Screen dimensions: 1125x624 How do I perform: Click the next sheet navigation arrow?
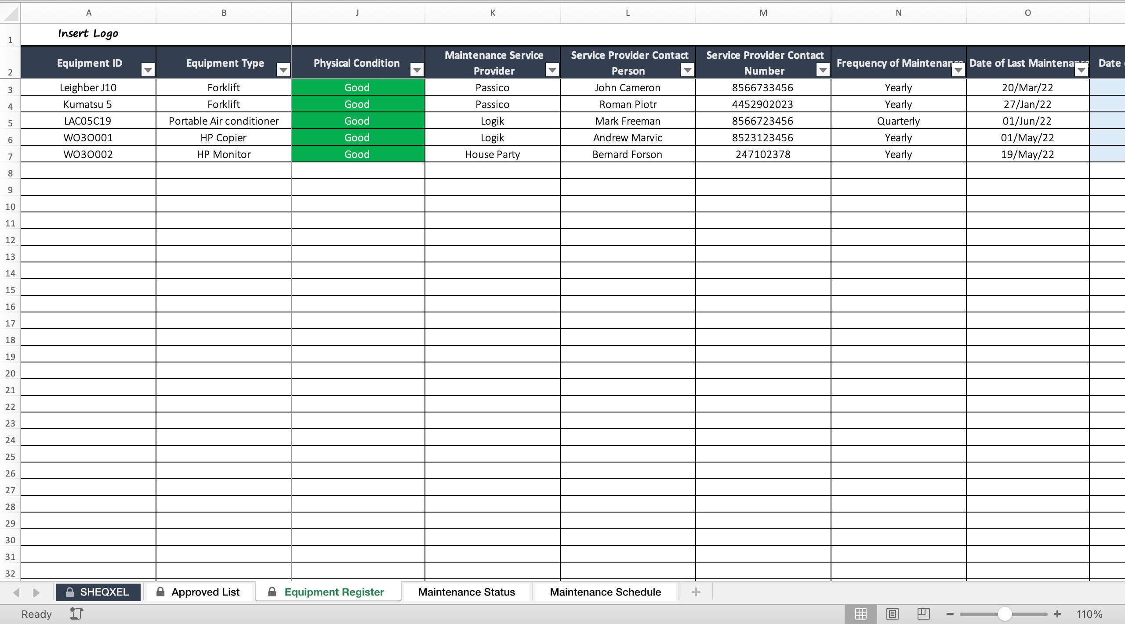pos(36,592)
